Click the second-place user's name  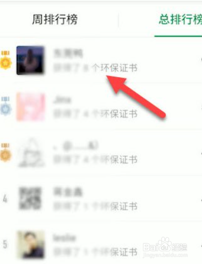(x=62, y=100)
